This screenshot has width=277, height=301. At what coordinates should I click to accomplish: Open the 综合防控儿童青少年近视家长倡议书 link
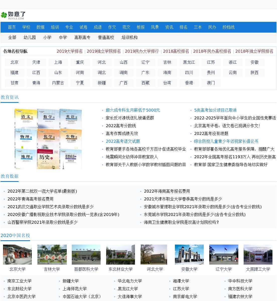click(226, 141)
